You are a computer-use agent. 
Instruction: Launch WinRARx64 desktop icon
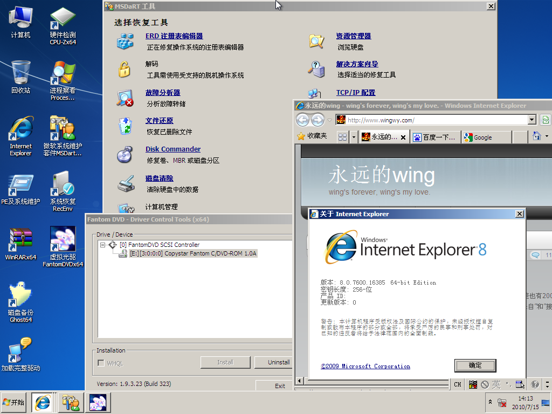(20, 244)
